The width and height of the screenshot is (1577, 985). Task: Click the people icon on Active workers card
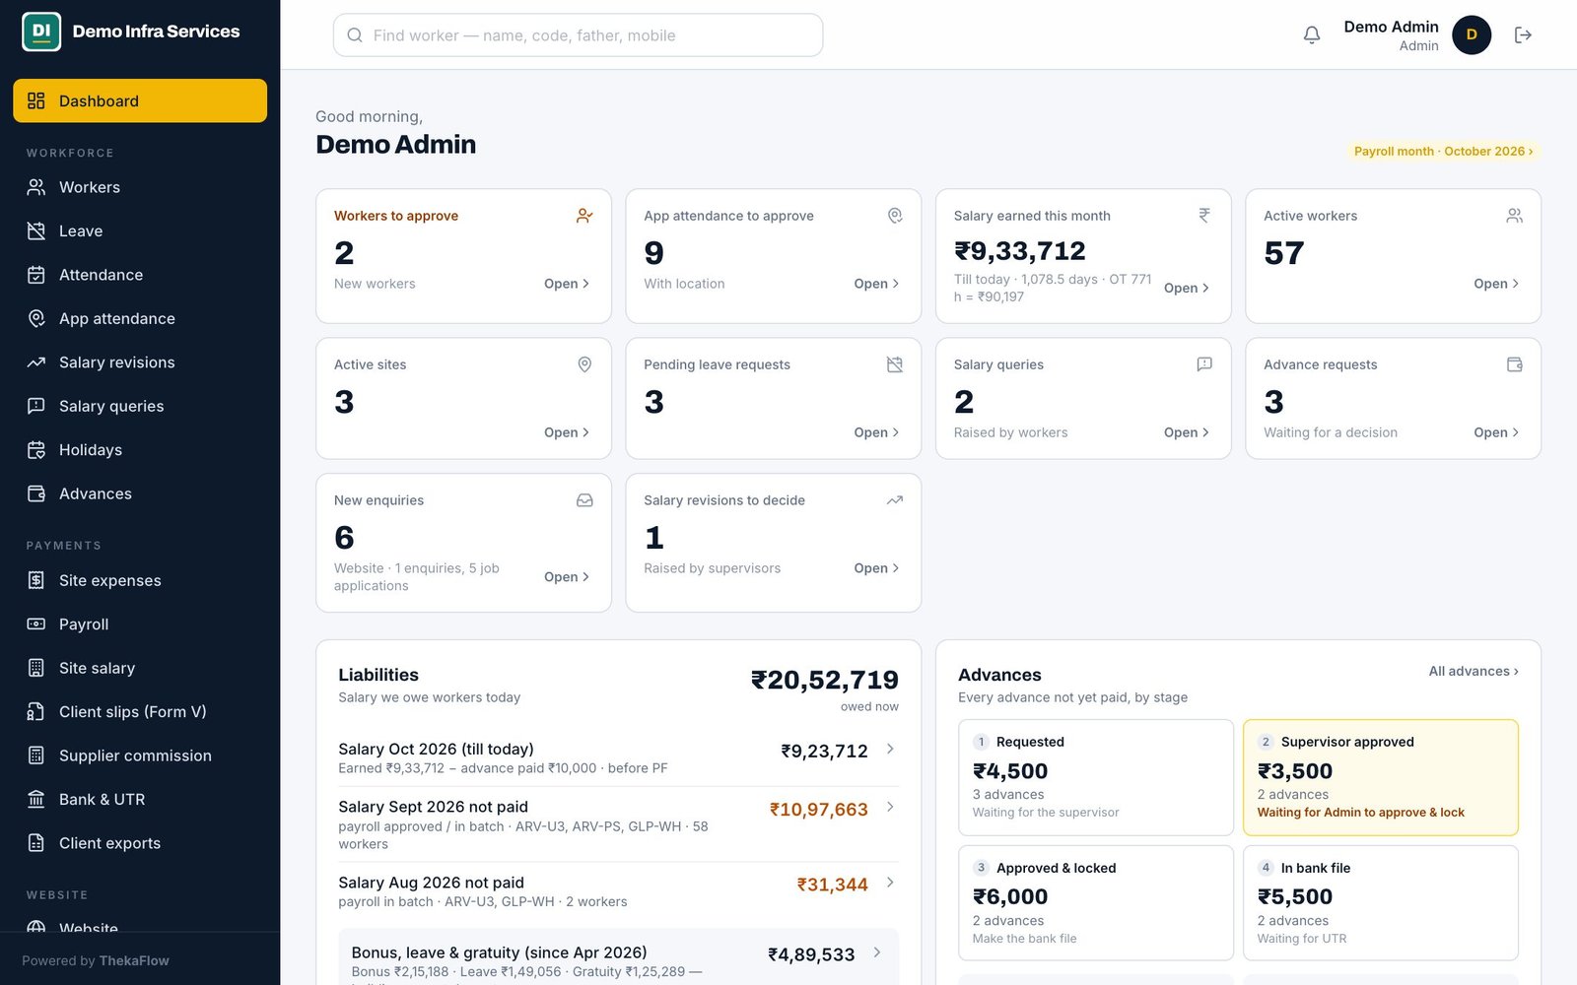[1515, 216]
